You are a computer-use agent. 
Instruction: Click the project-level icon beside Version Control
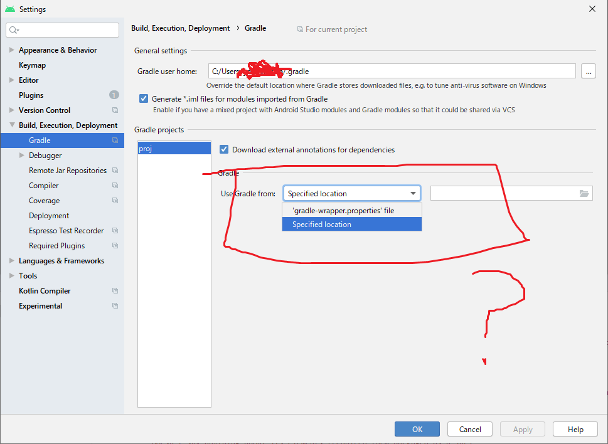pyautogui.click(x=115, y=110)
